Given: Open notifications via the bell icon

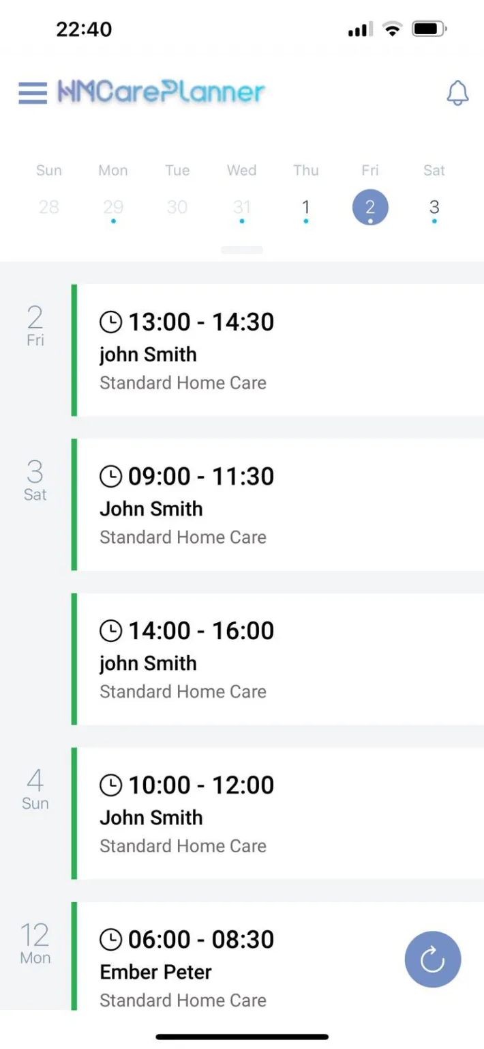Looking at the screenshot, I should pos(457,94).
